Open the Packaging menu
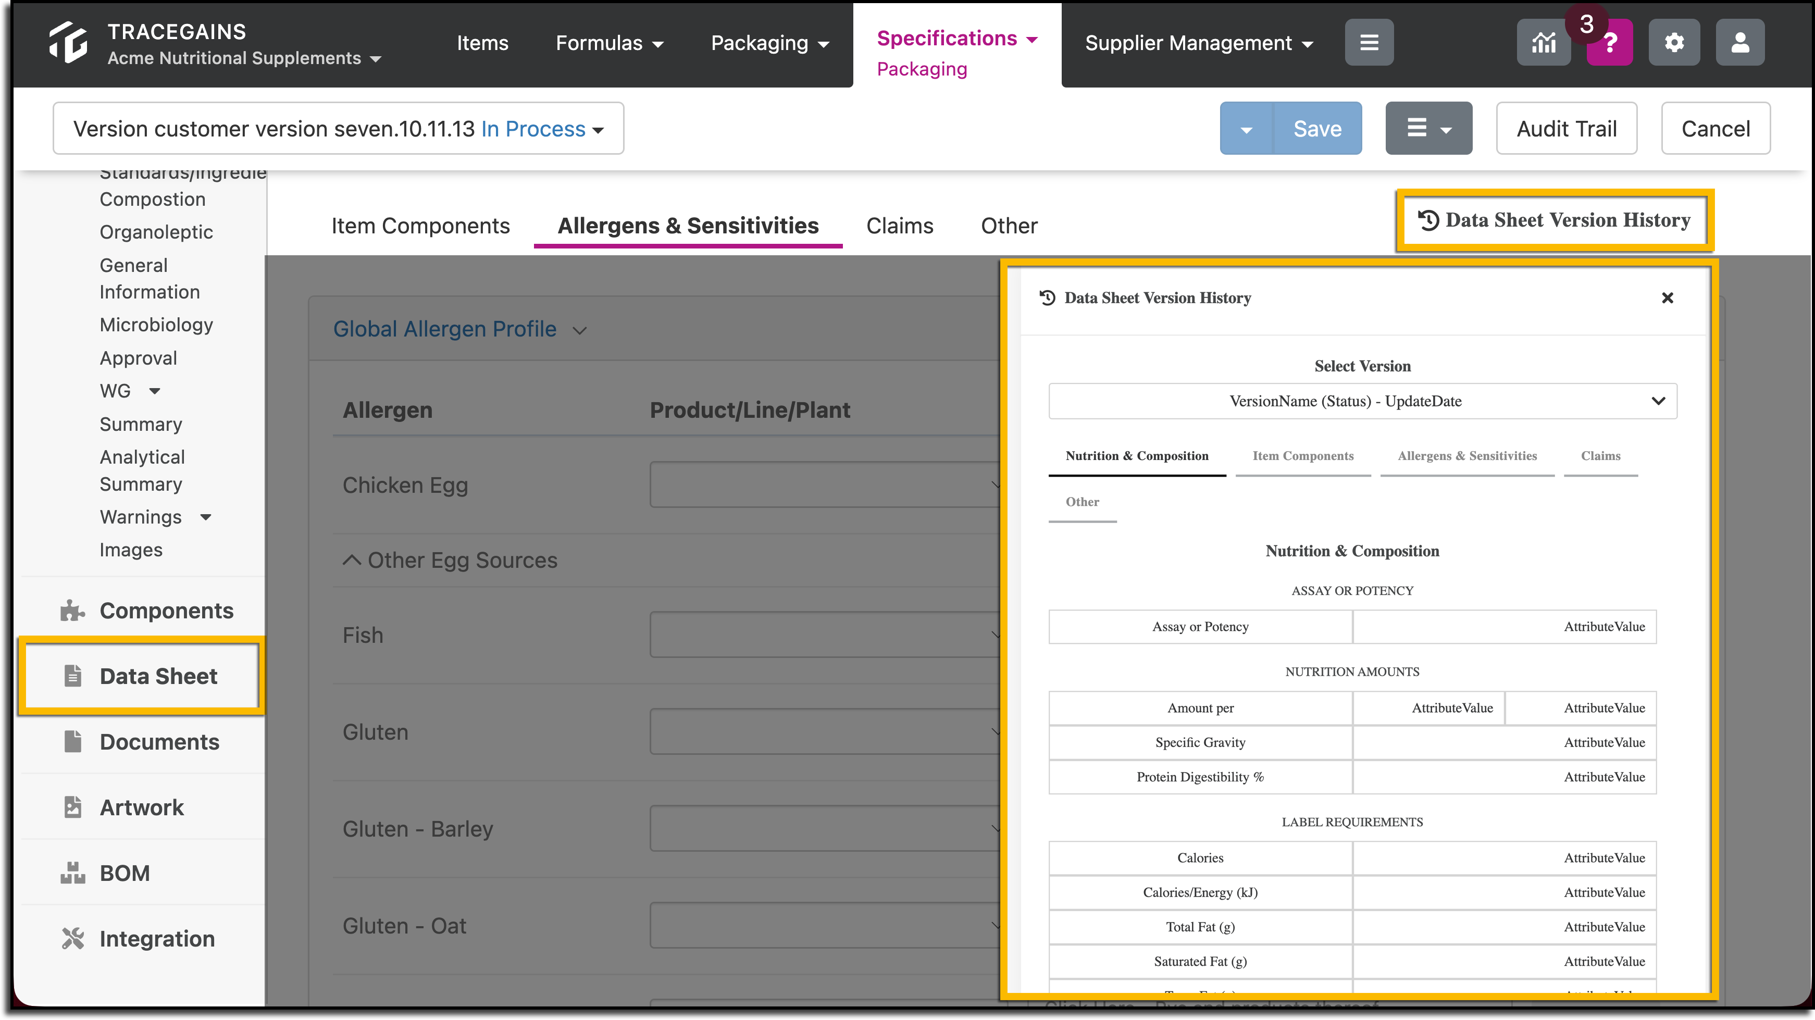This screenshot has height=1020, width=1815. [x=769, y=43]
